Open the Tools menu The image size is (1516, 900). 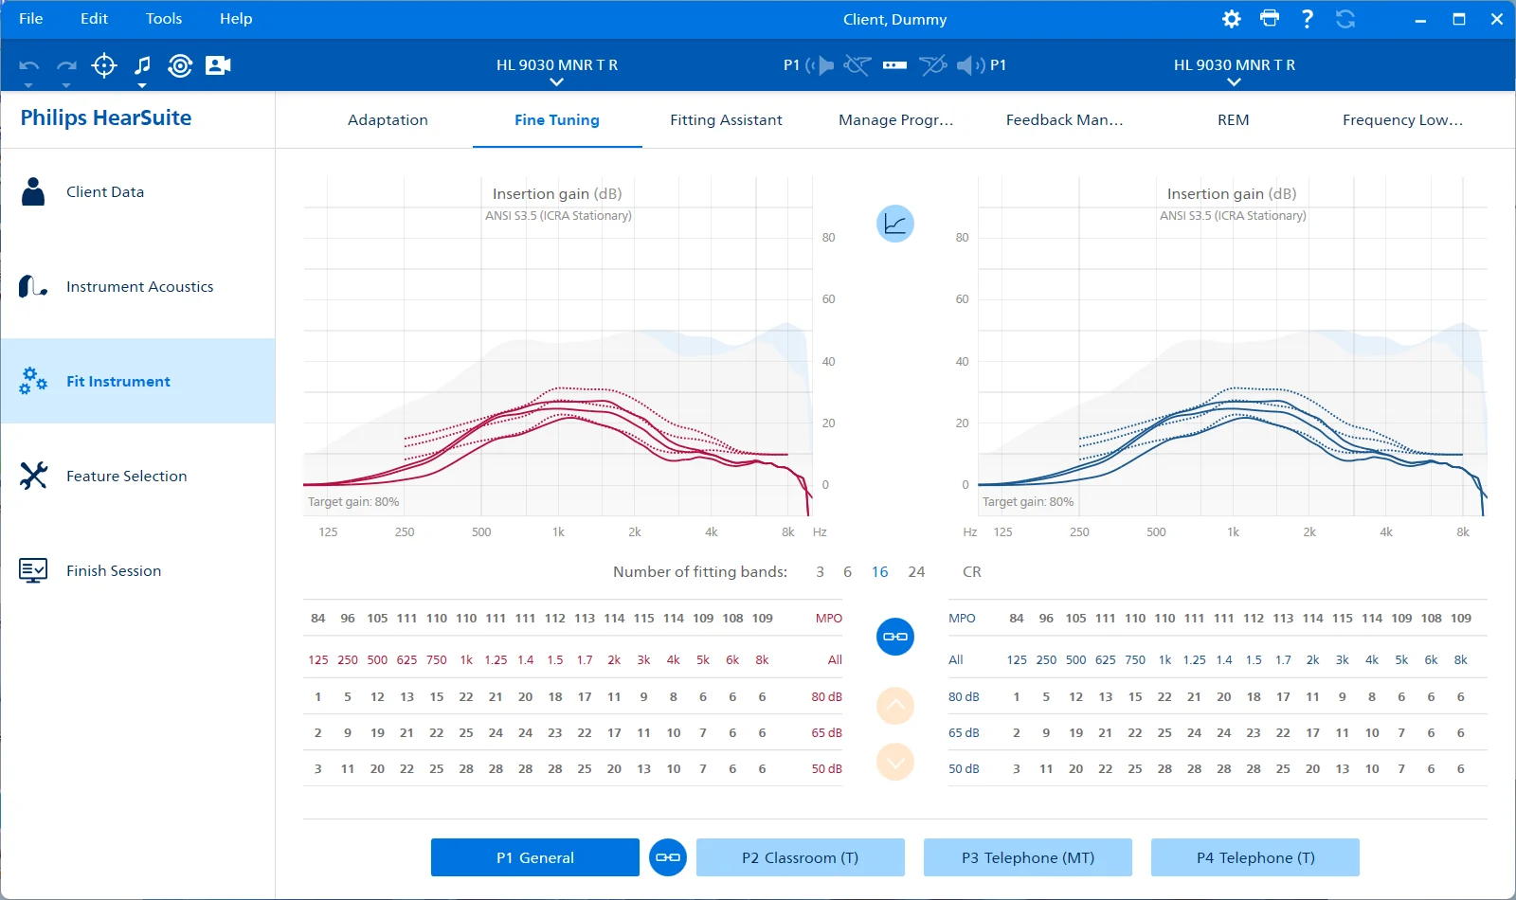[164, 19]
